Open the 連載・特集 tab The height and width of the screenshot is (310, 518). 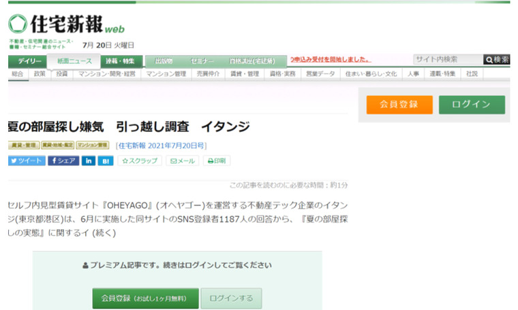(x=119, y=61)
